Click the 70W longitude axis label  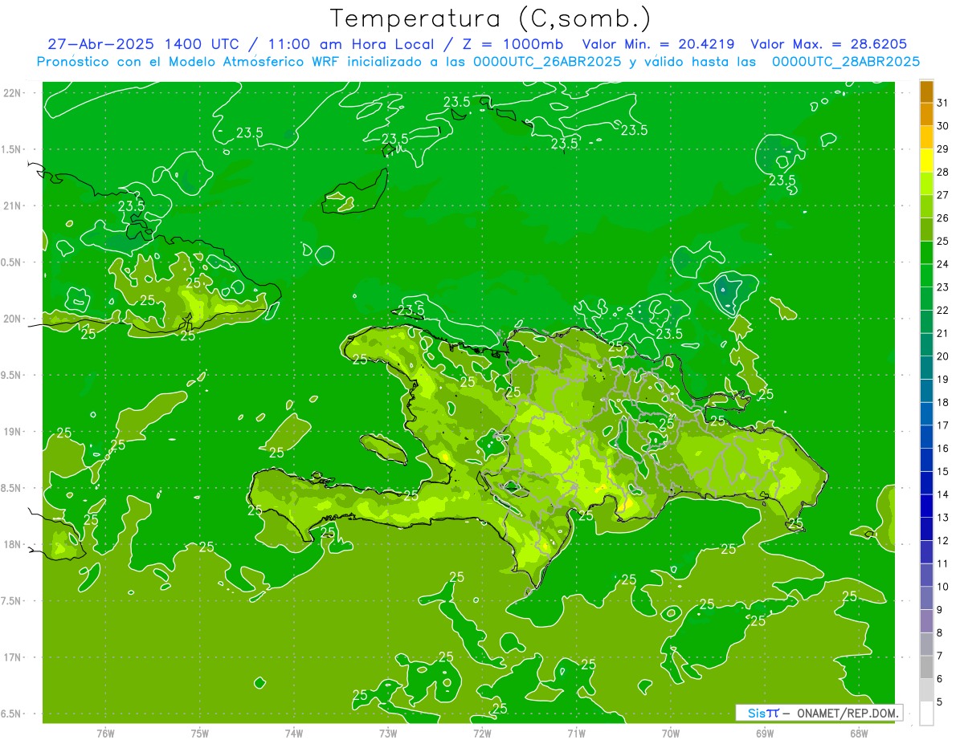point(671,734)
